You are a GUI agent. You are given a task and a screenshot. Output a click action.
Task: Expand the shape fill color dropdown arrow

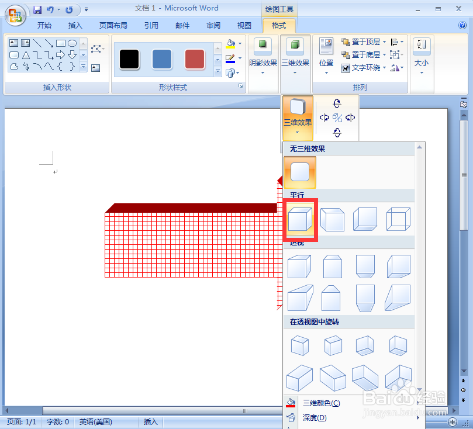[x=240, y=44]
